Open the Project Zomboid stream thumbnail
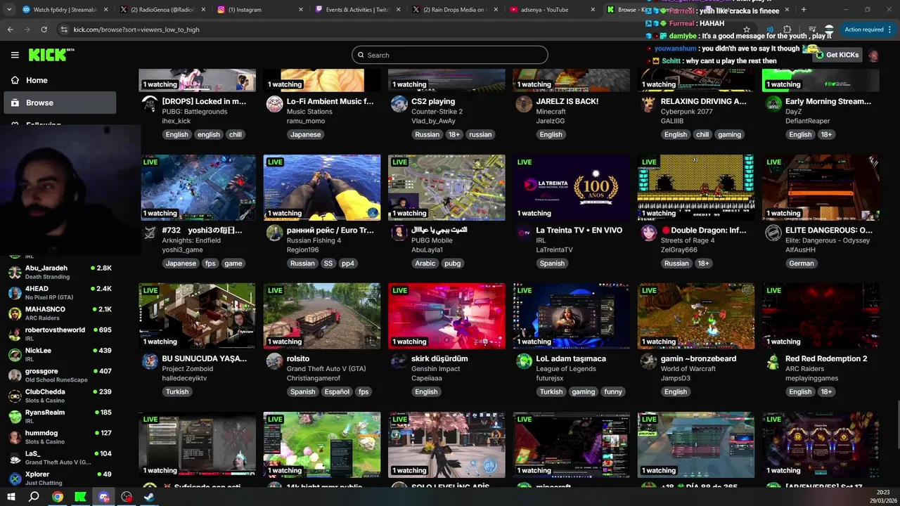 (198, 316)
